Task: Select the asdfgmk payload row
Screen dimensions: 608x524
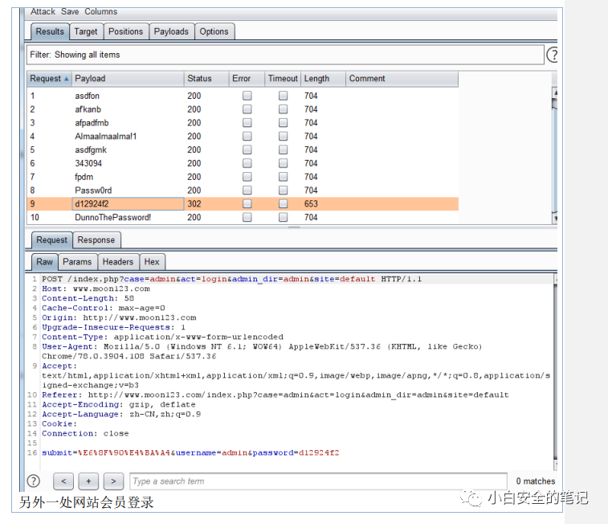Action: 243,149
